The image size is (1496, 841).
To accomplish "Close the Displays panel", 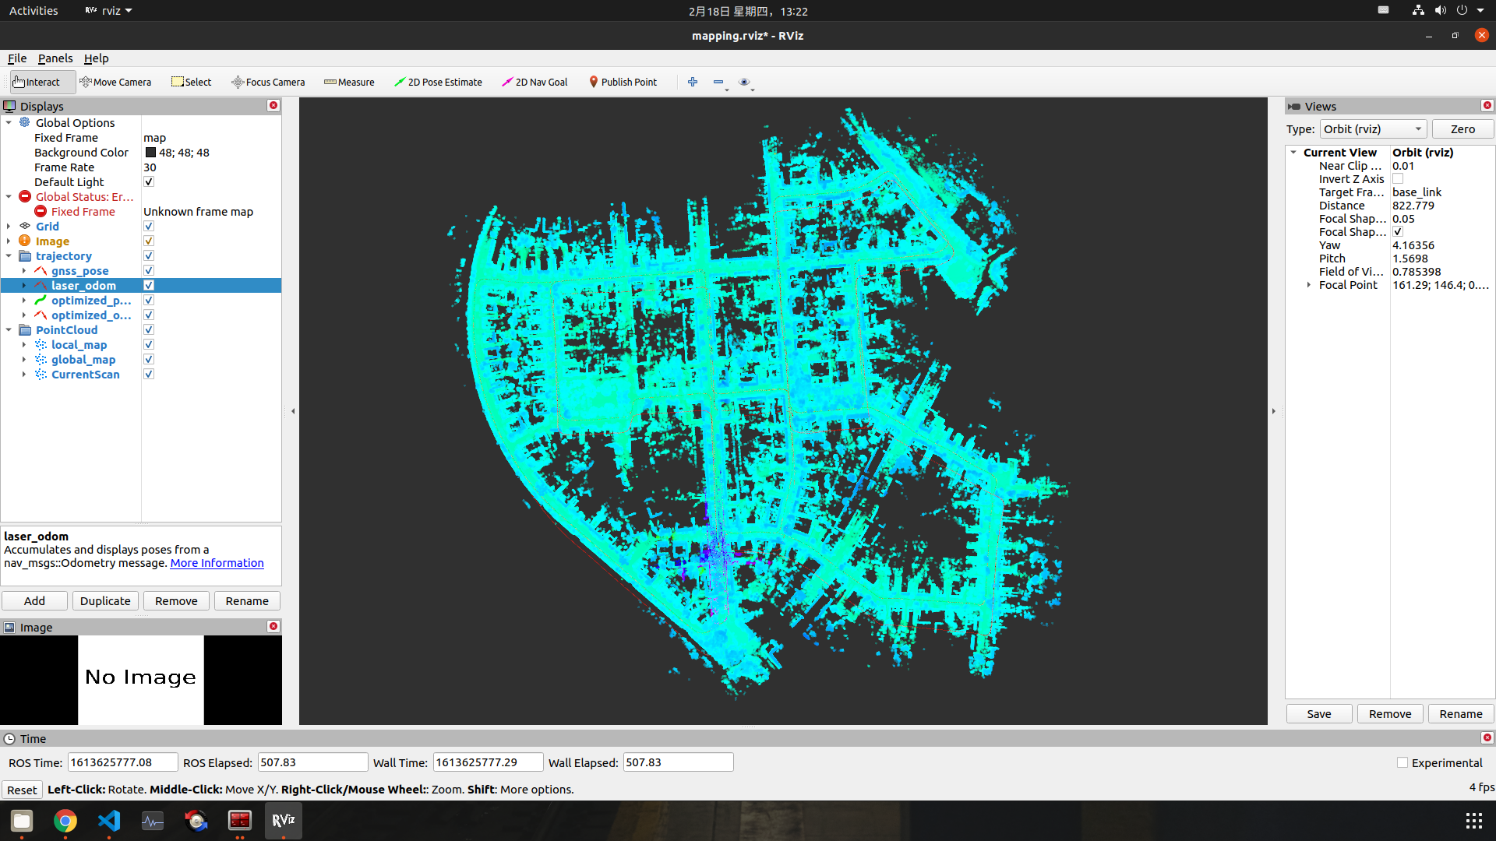I will (273, 106).
